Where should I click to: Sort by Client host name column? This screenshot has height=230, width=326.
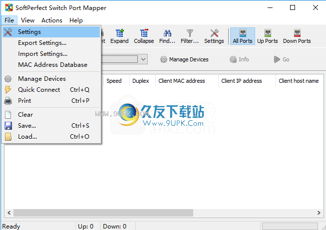tap(300, 81)
